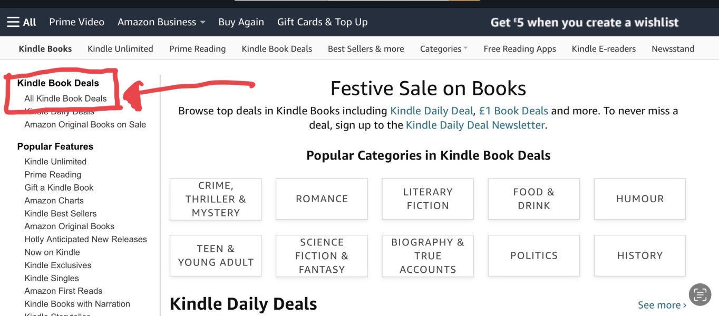Click Buy Again in the top navigation
This screenshot has width=719, height=316.
coord(241,22)
